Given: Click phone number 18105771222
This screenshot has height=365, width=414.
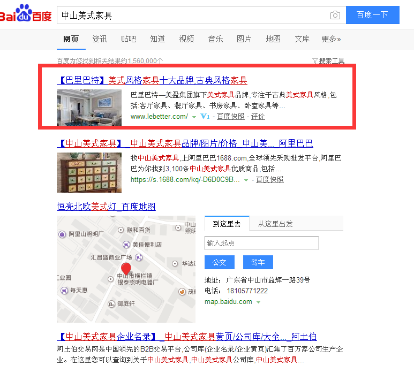Looking at the screenshot, I should (247, 291).
